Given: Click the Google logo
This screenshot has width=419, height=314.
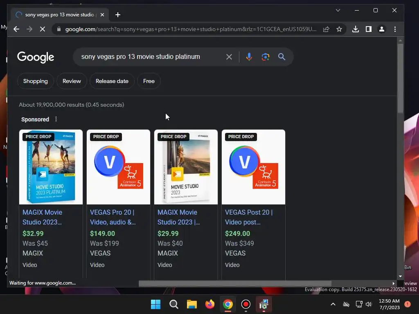Looking at the screenshot, I should 36,57.
